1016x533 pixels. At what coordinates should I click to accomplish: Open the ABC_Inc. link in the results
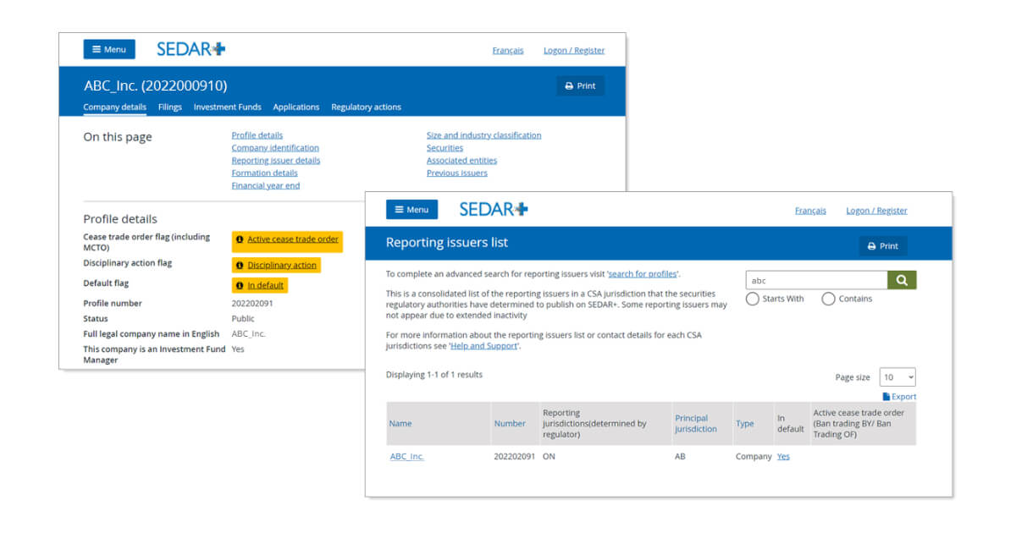pos(406,456)
